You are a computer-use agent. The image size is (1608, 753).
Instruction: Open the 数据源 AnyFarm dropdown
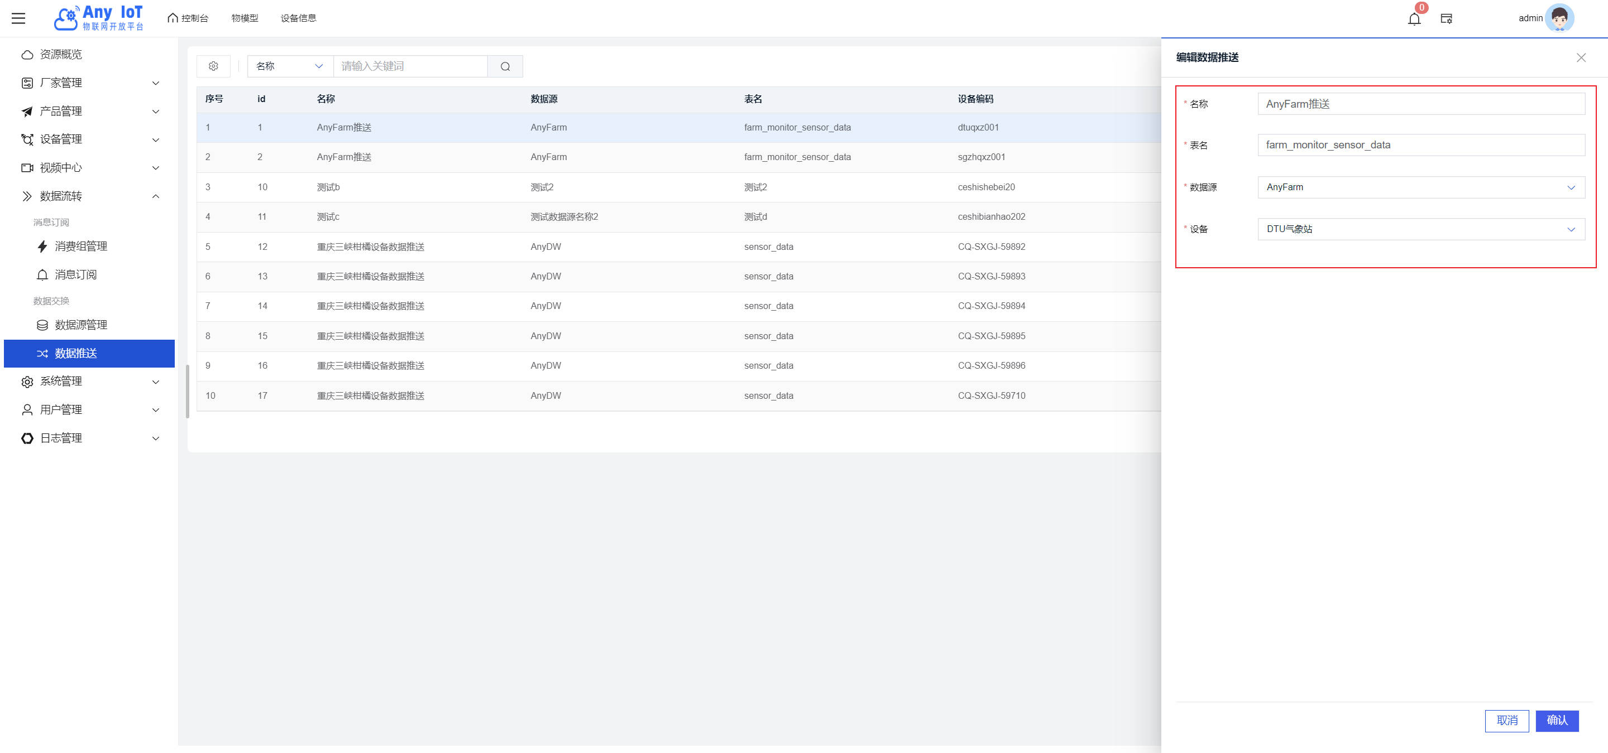[1420, 187]
